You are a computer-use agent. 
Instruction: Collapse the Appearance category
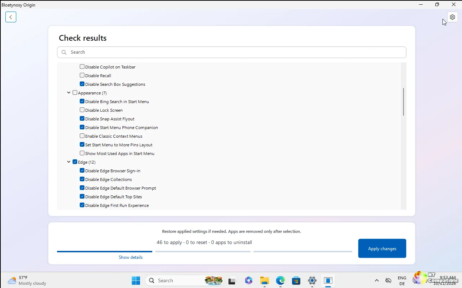coord(69,93)
